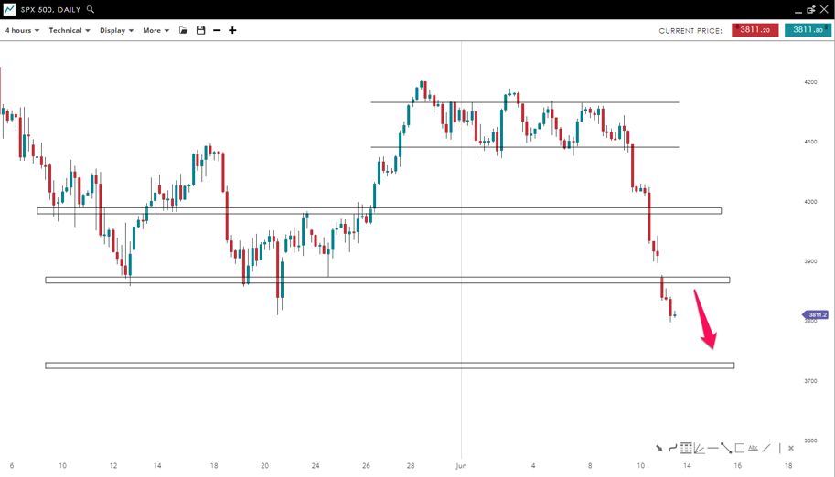Image resolution: width=835 pixels, height=477 pixels.
Task: Pick the fan lines drawing tool
Action: (x=699, y=448)
